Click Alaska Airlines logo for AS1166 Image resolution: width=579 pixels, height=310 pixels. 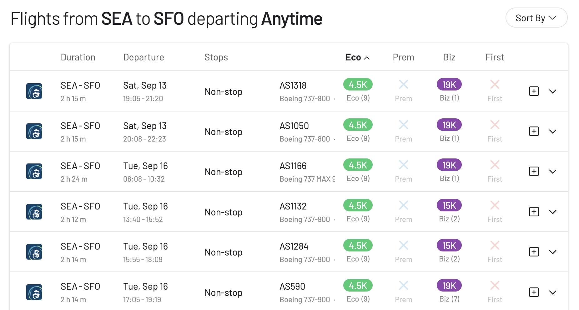(x=34, y=171)
